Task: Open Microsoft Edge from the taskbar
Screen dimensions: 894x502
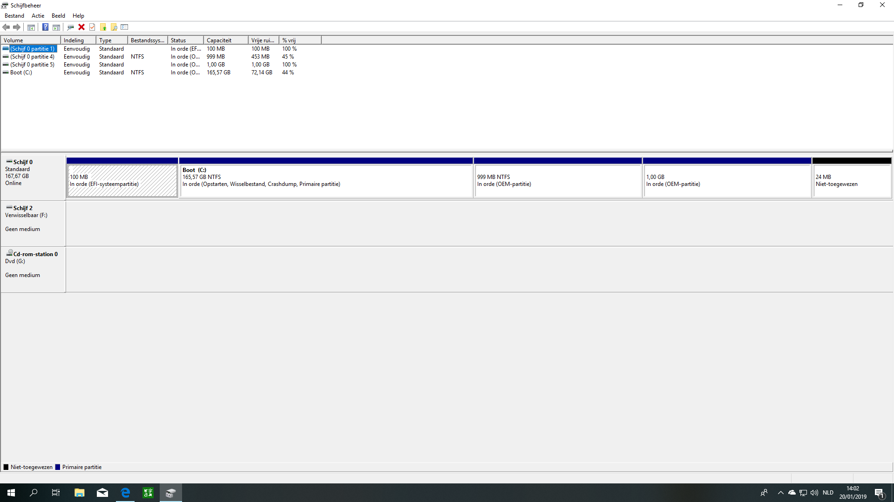Action: [125, 493]
